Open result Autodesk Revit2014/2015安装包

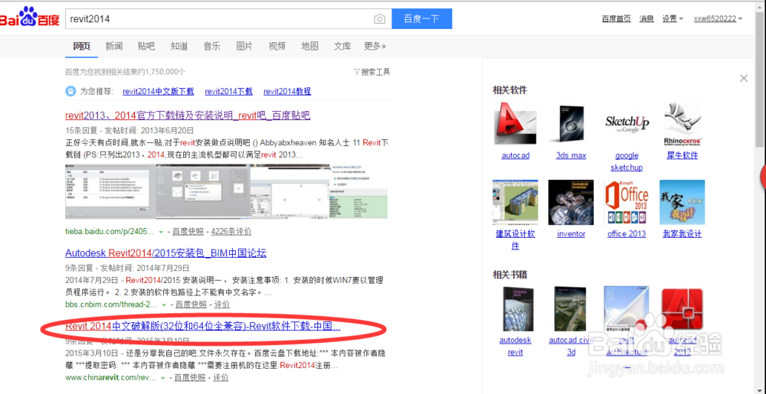click(165, 253)
